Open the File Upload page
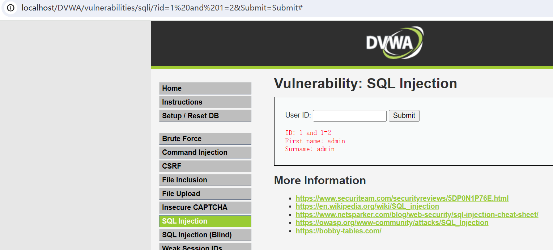Viewport: 553px width, 250px height. (205, 194)
